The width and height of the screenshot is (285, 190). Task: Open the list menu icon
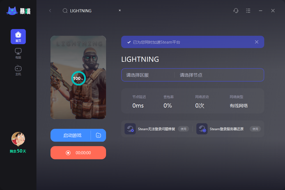pyautogui.click(x=248, y=11)
